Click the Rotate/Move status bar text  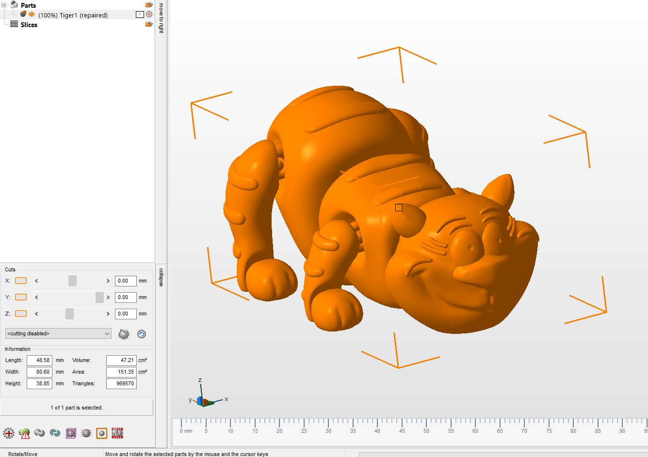click(x=23, y=454)
